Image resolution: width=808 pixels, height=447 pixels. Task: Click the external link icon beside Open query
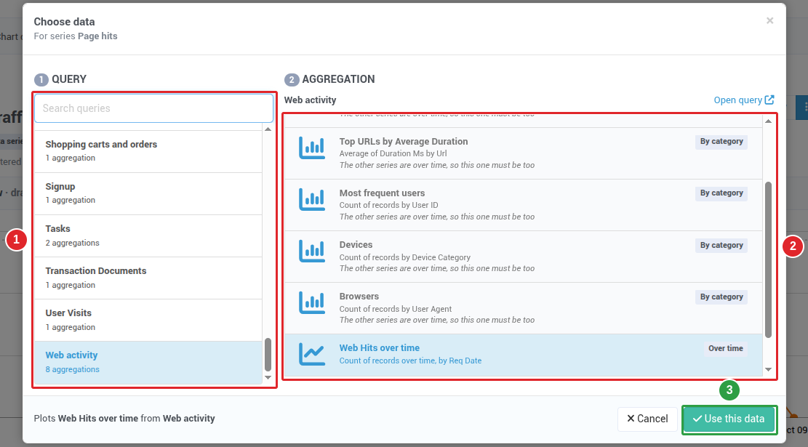(769, 100)
